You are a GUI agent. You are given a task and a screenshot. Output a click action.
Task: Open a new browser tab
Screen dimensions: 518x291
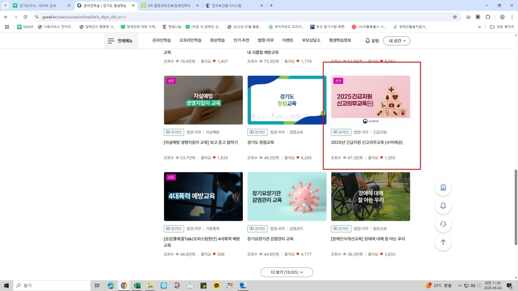click(271, 6)
